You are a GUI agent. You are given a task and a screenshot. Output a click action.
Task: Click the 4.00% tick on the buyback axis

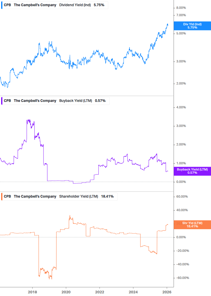pyautogui.click(x=181, y=107)
